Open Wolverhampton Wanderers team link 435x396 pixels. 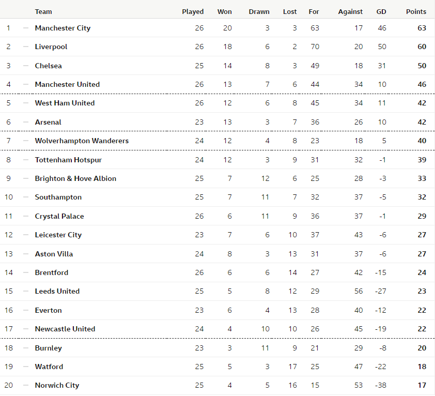[x=82, y=141]
